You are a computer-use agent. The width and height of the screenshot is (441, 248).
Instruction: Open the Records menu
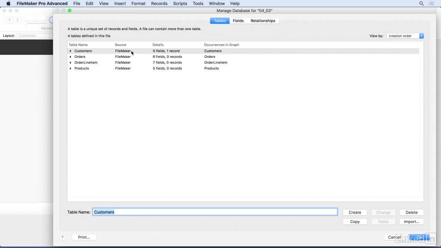(x=159, y=3)
